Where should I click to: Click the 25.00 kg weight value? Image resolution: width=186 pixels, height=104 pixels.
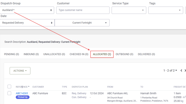178,101
